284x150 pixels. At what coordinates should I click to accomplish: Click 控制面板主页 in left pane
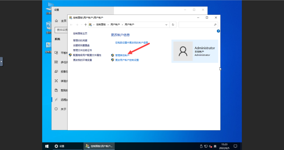tap(80, 33)
